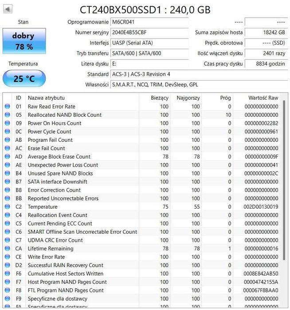Click the transfer mode field SATA/600 | SATA/600
Viewport: 290px width, 310px height.
tap(149, 54)
